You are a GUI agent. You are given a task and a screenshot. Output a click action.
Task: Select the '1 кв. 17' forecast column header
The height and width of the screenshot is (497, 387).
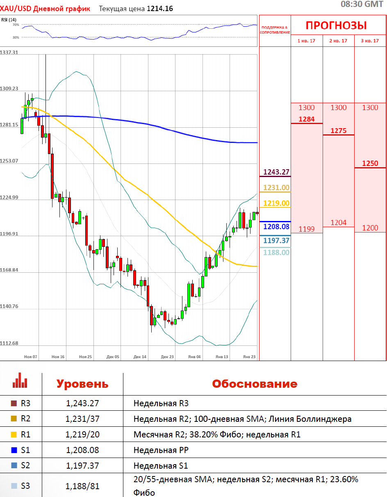point(306,41)
